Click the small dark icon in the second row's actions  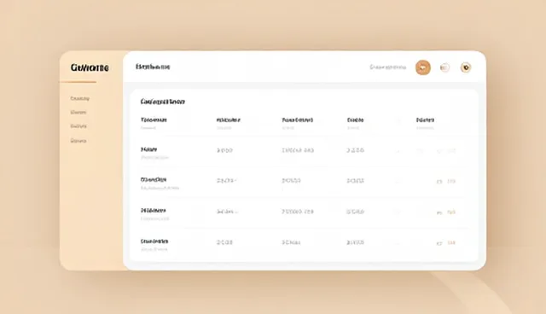pyautogui.click(x=439, y=182)
